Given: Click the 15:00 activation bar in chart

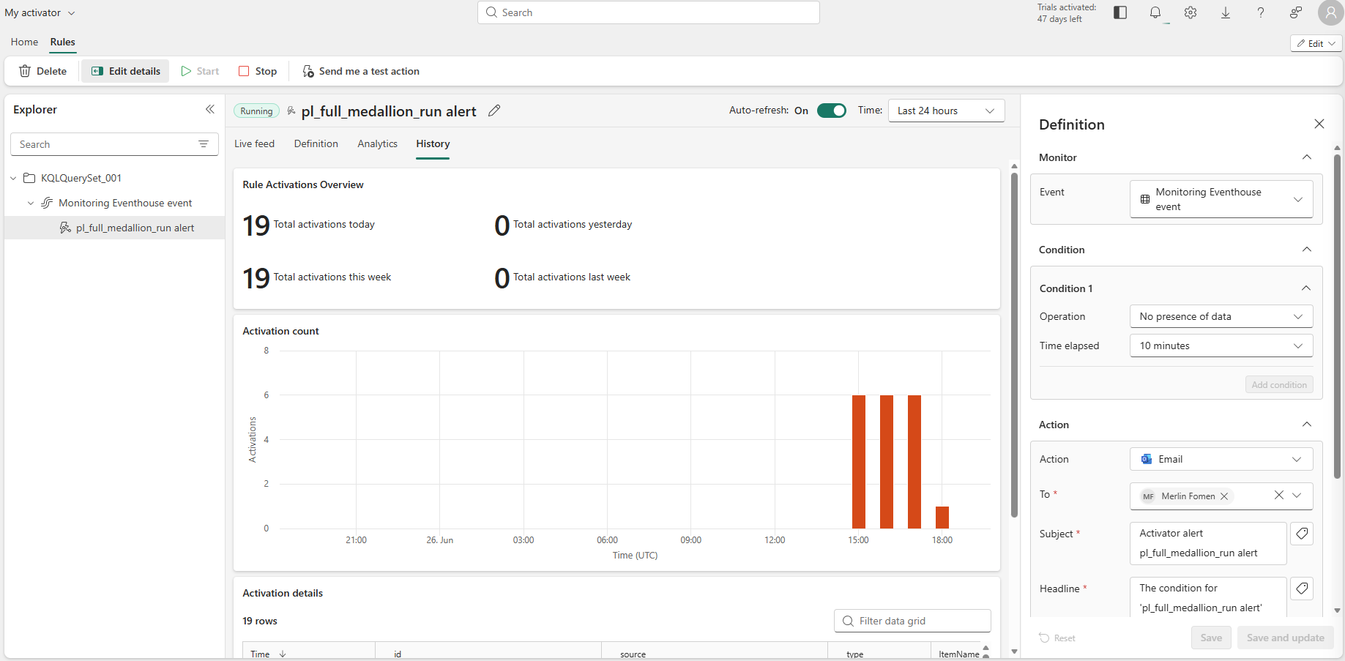Looking at the screenshot, I should click(859, 462).
